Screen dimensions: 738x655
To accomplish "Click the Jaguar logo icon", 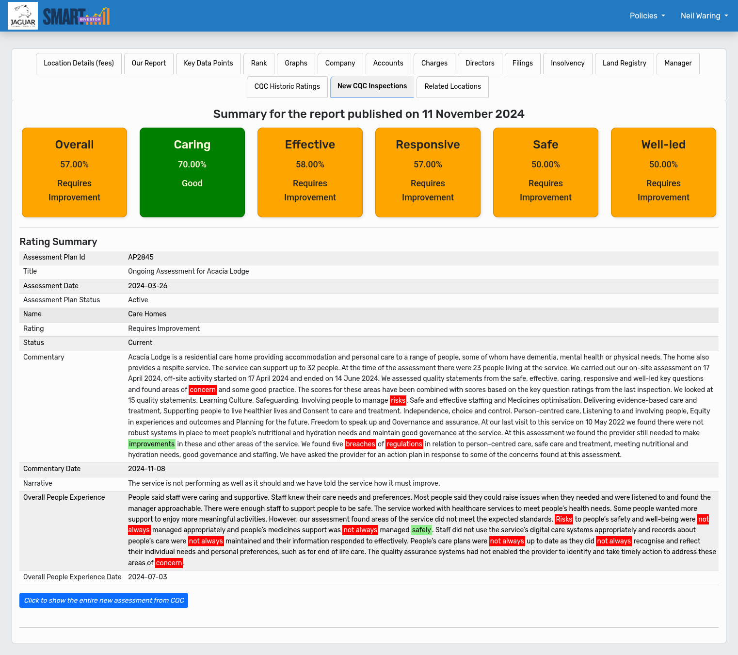I will click(23, 16).
